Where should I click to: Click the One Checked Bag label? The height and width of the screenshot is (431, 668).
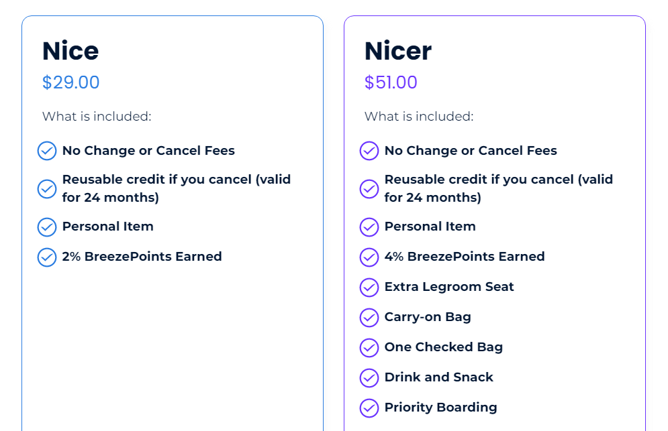pos(444,347)
